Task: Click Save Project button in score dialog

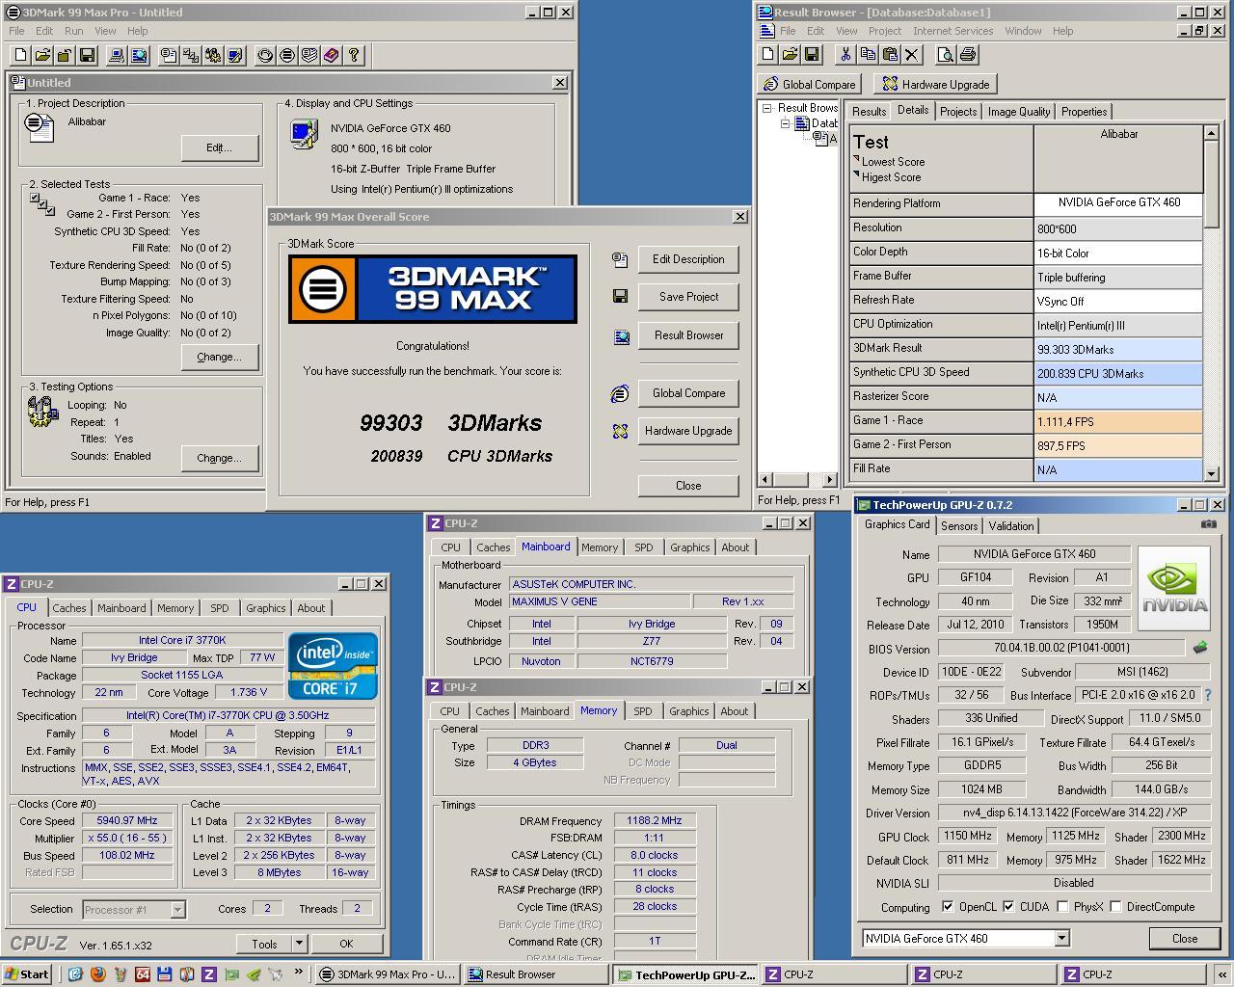Action: (688, 297)
